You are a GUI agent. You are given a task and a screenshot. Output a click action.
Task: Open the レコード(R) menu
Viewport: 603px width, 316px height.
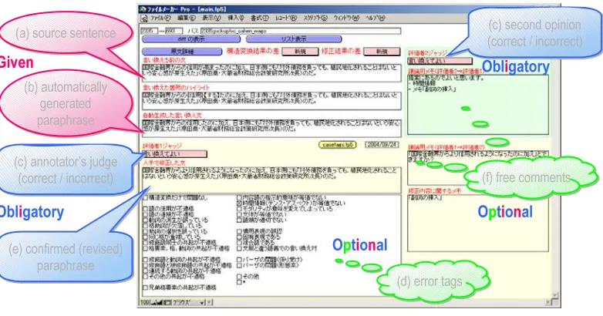point(286,18)
